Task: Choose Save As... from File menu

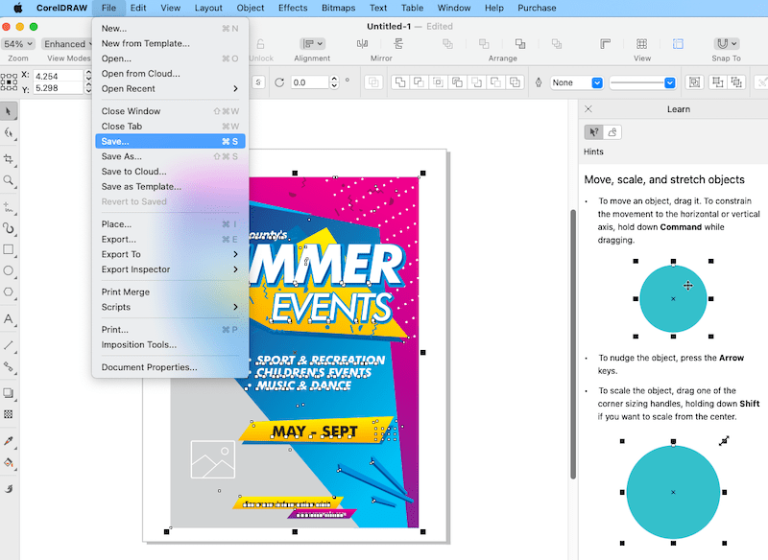Action: pyautogui.click(x=122, y=156)
